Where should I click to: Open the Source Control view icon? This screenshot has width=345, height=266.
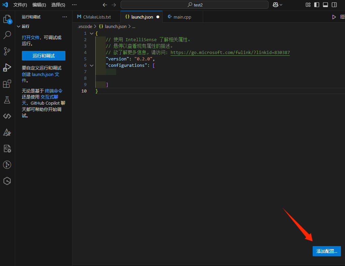click(x=7, y=51)
